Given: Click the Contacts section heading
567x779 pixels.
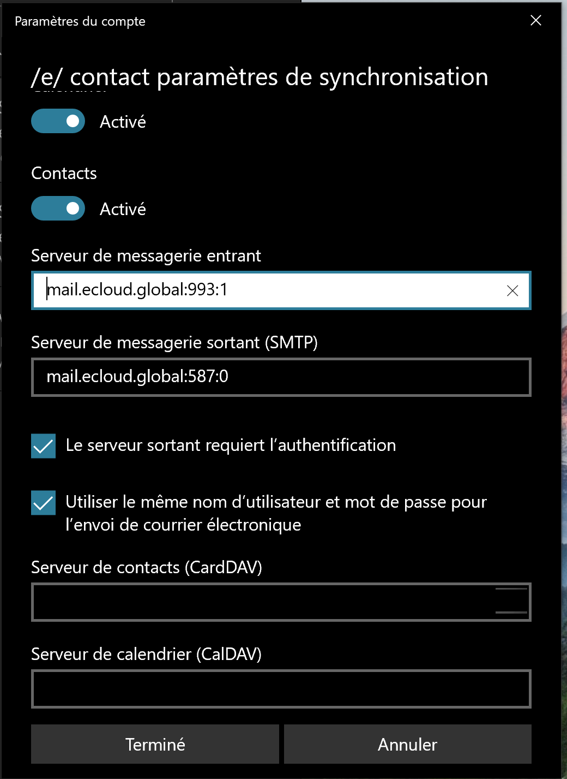Looking at the screenshot, I should pos(64,173).
